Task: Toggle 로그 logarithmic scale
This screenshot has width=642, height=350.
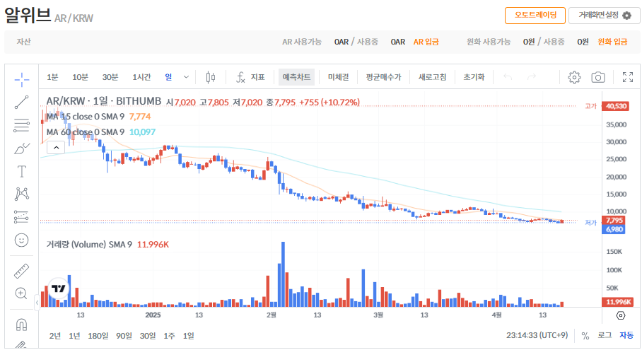Action: pyautogui.click(x=605, y=335)
